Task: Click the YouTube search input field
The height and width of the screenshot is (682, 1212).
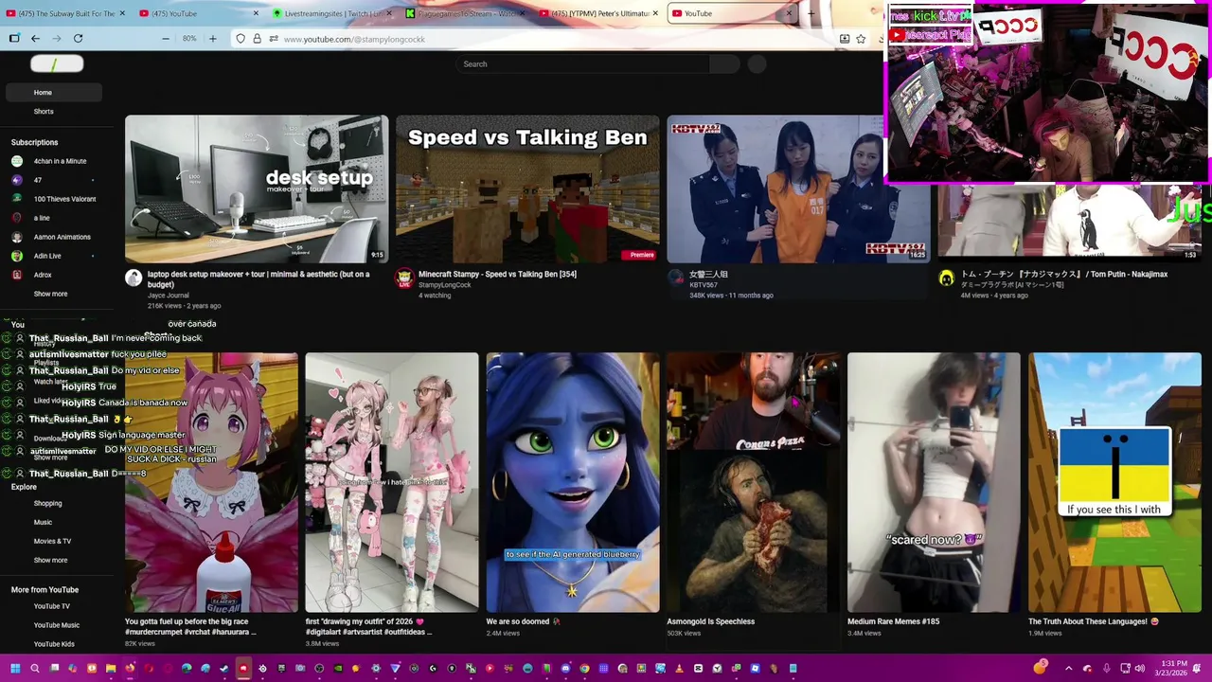Action: tap(582, 63)
